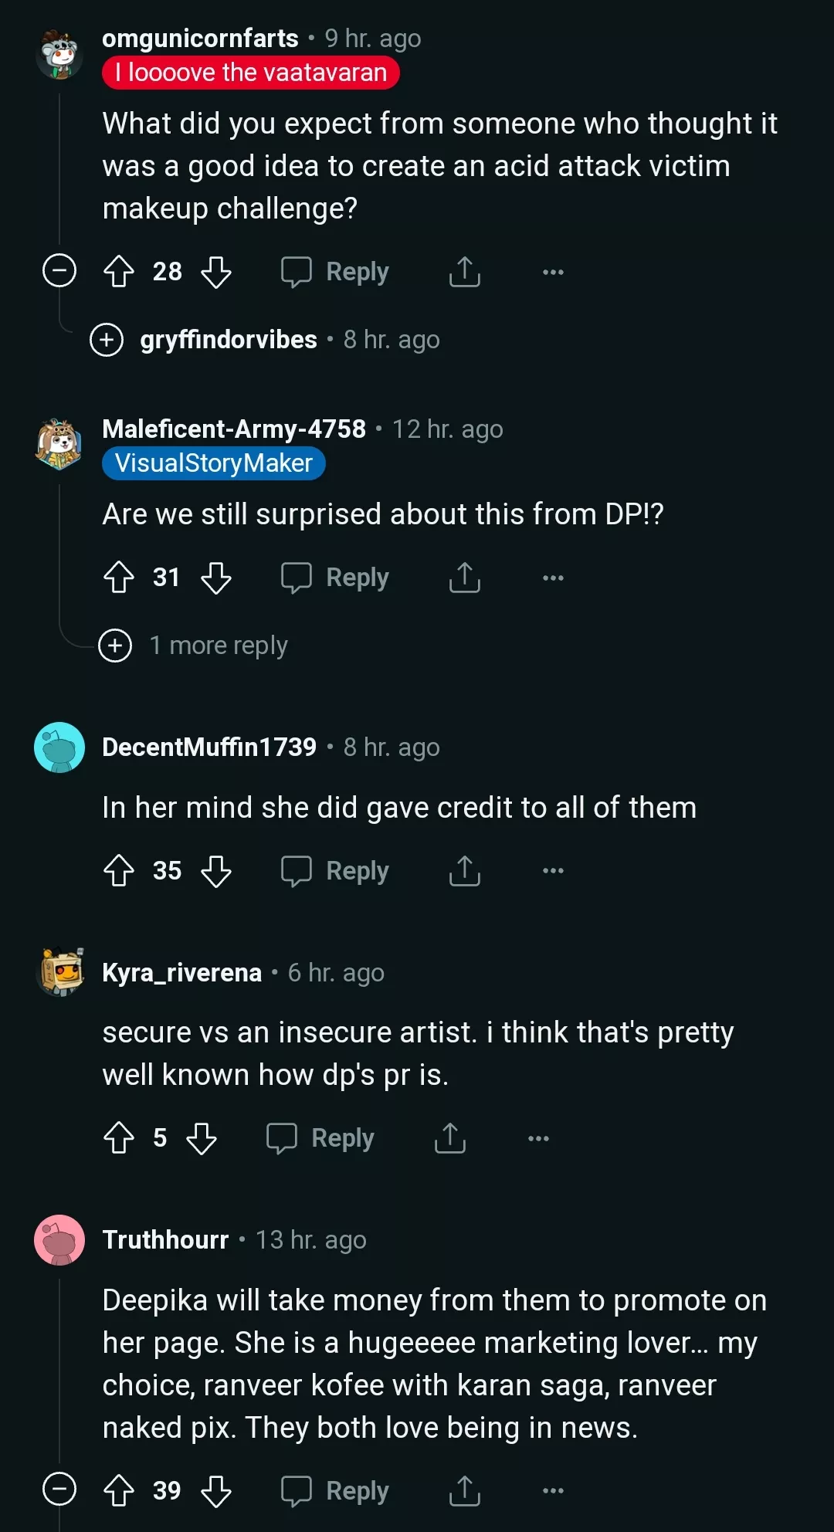
Task: Open Kyra_riverena's user profile link
Action: tap(182, 973)
